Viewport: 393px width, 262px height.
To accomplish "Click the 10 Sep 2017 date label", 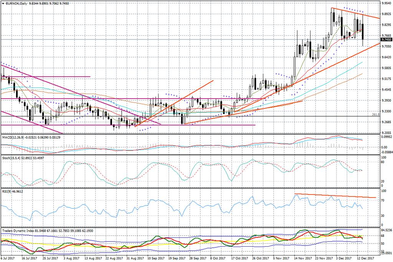I will click(x=156, y=258).
